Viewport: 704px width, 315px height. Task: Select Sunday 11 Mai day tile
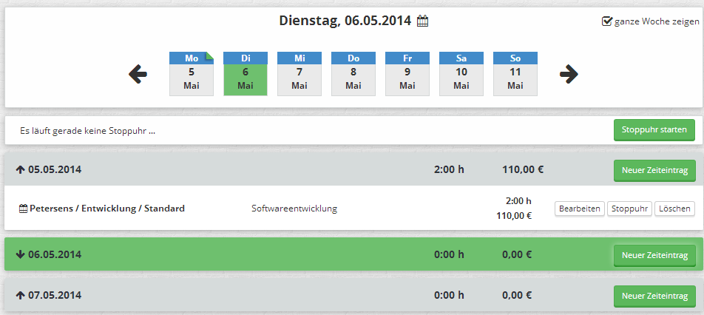[x=515, y=74]
